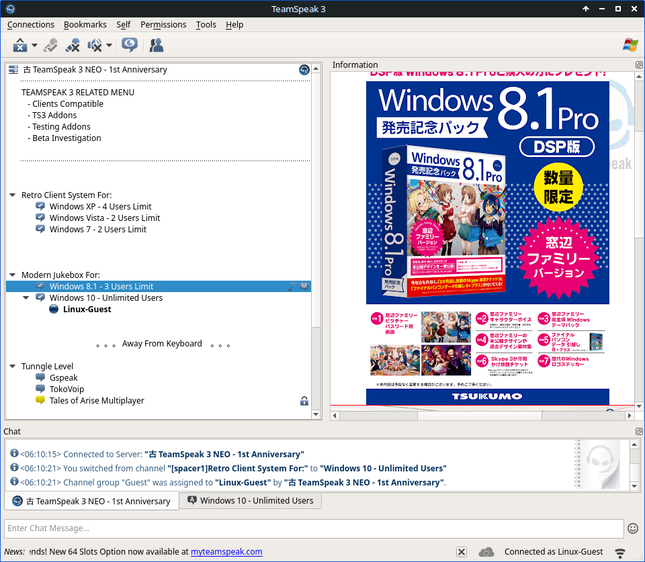Click the info icon on Connected to Server message
Image resolution: width=645 pixels, height=562 pixels.
point(14,453)
